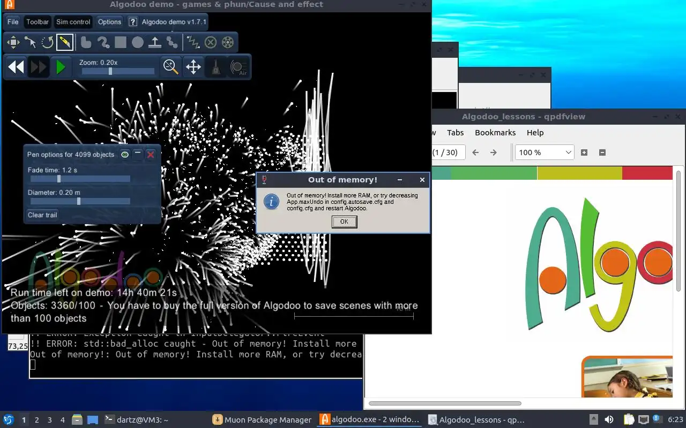Viewport: 686px width, 428px height.
Task: Rewind the simulation with the undo arrows
Action: 16,67
